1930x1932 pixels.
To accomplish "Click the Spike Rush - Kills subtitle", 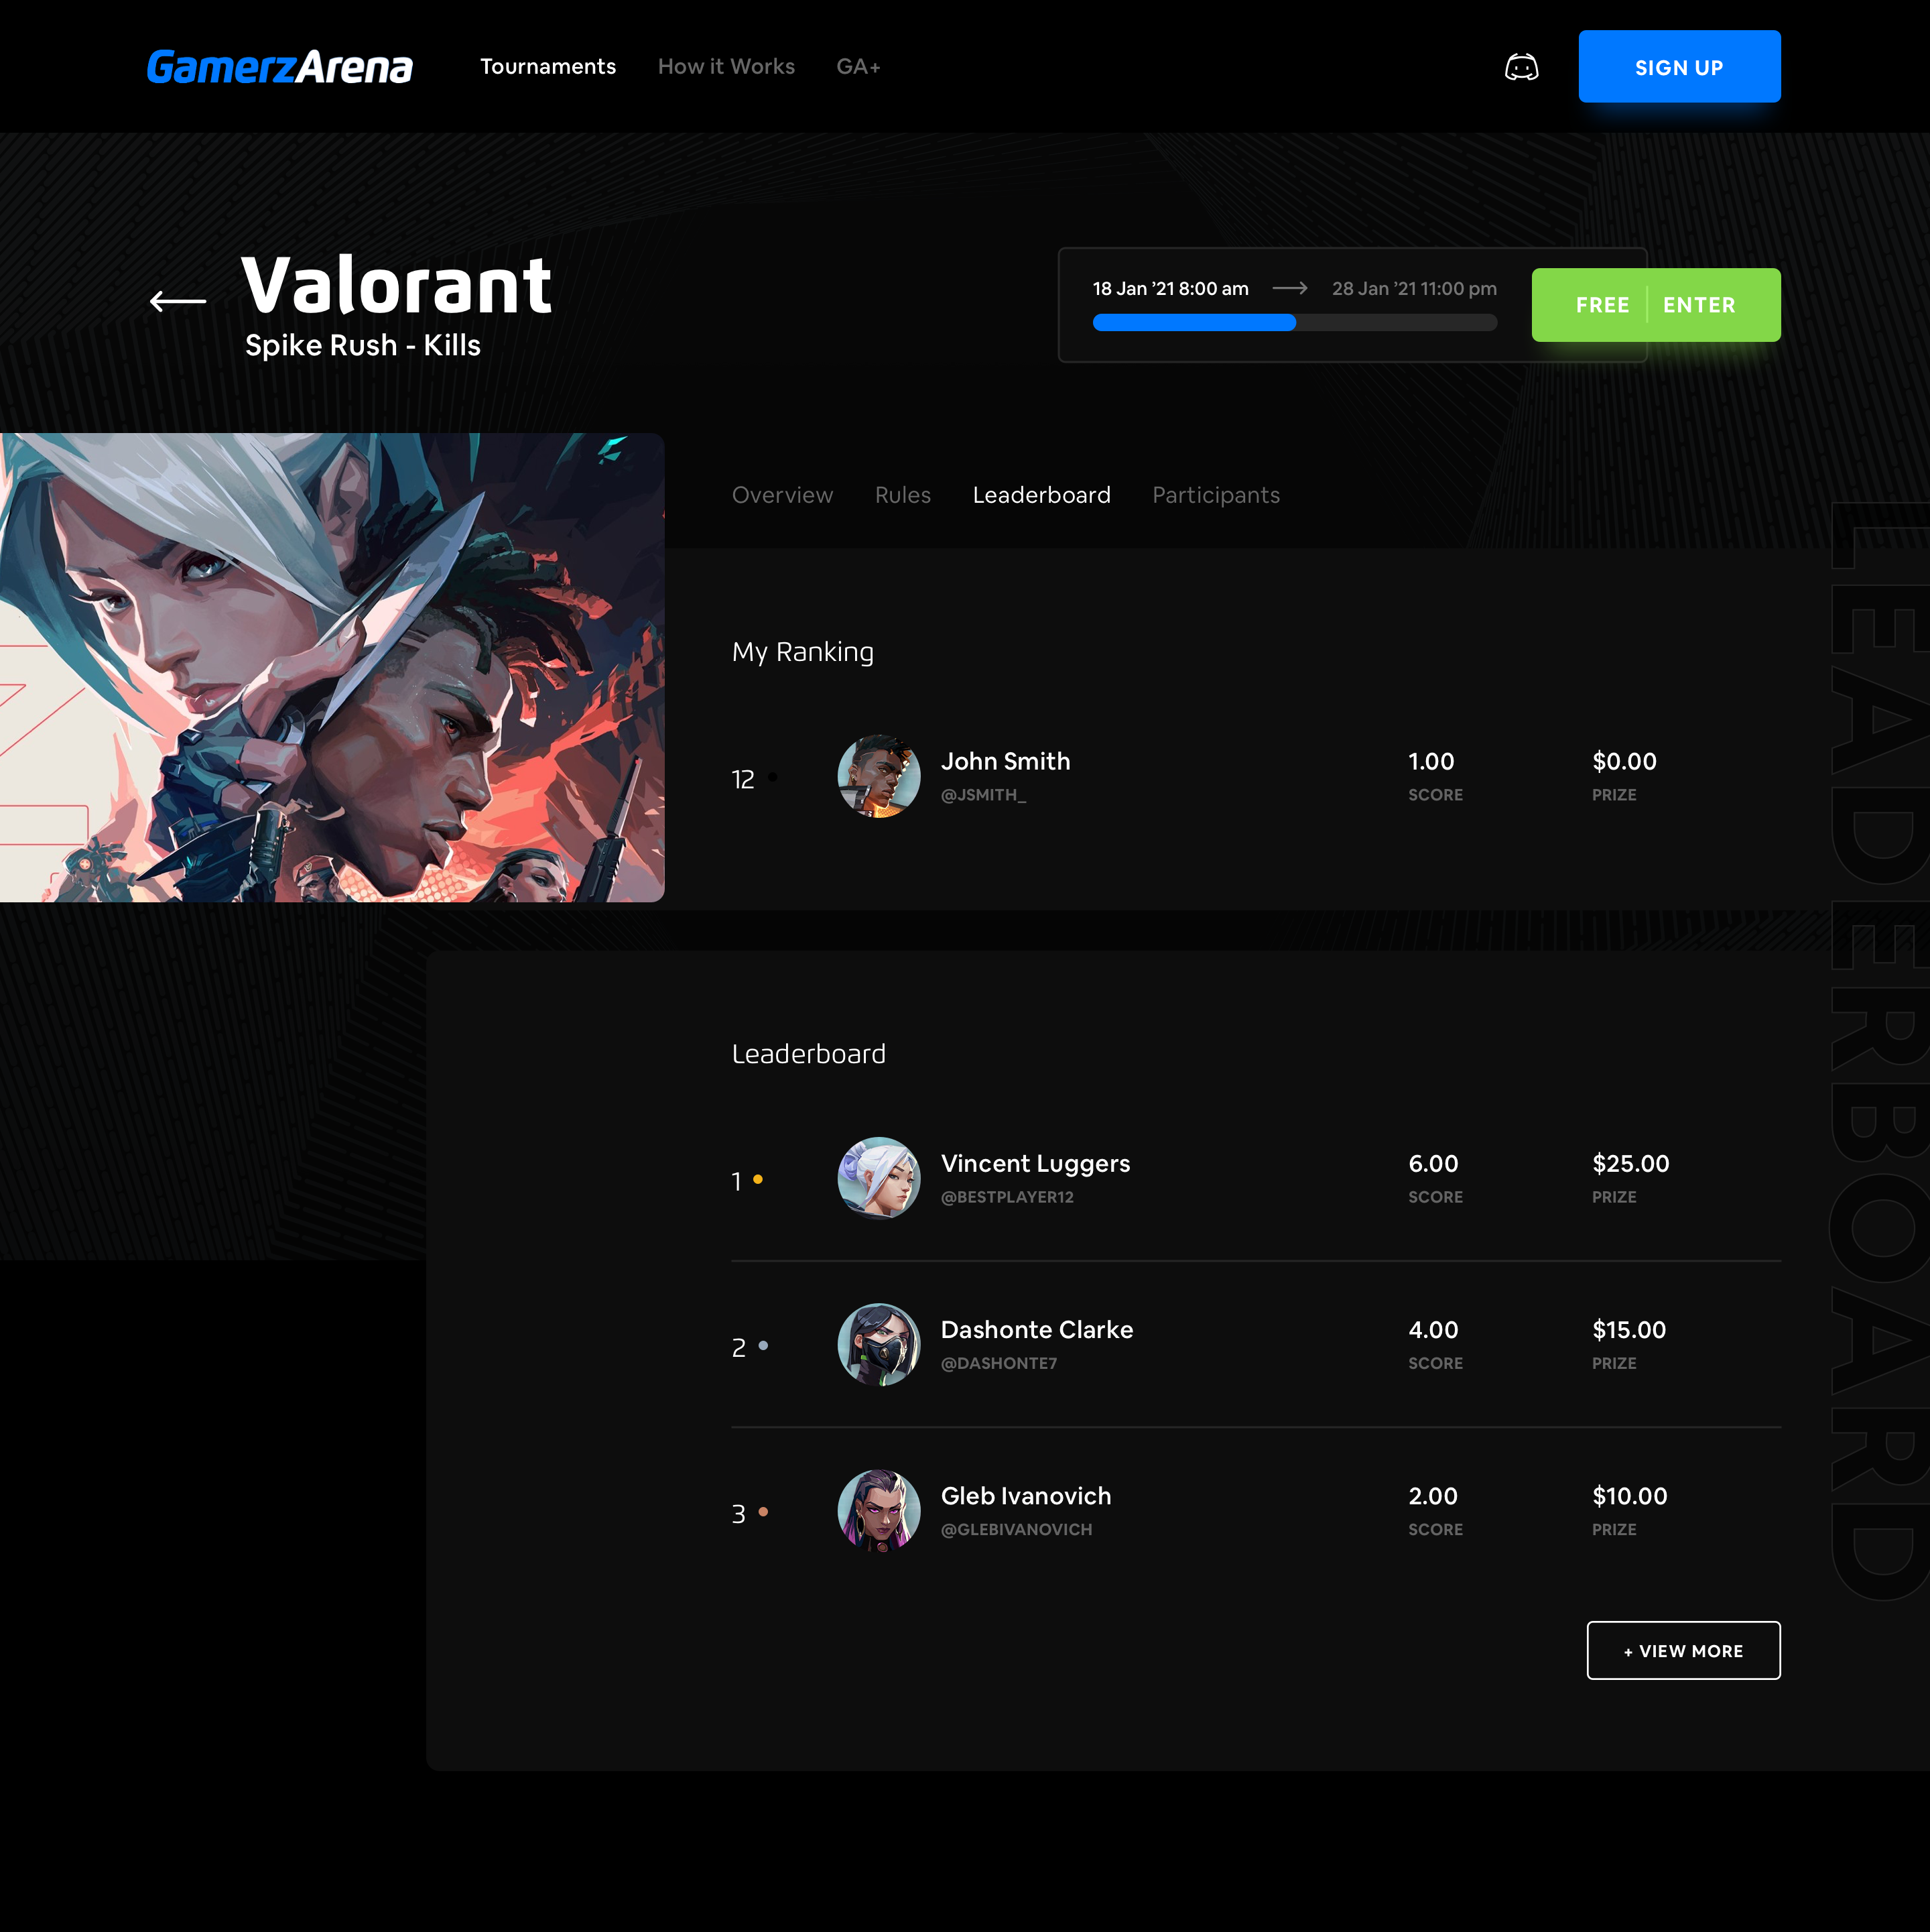I will click(x=363, y=345).
